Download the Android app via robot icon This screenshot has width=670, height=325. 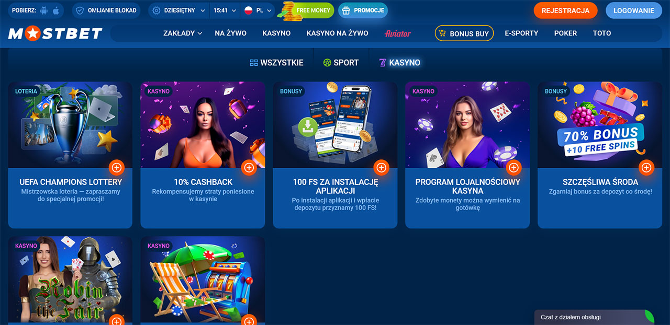click(x=43, y=10)
